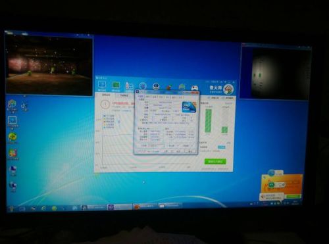Toggle the last blue legend entry

(x=109, y=127)
